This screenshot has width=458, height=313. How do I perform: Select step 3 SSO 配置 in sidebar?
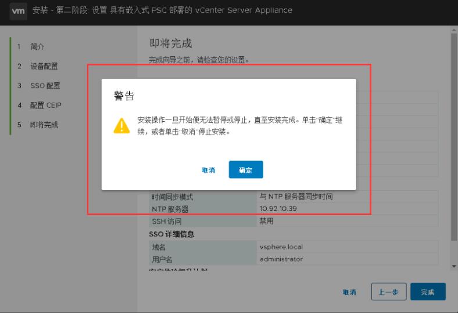(x=45, y=86)
